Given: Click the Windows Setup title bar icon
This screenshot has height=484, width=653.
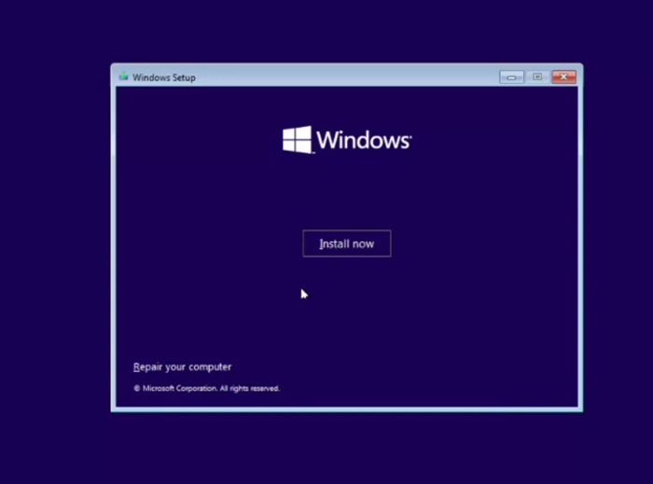Looking at the screenshot, I should point(123,76).
